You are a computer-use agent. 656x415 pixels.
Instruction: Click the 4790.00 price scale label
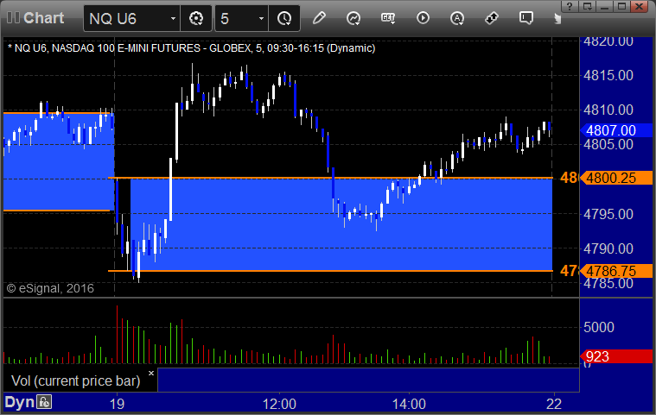coord(608,248)
